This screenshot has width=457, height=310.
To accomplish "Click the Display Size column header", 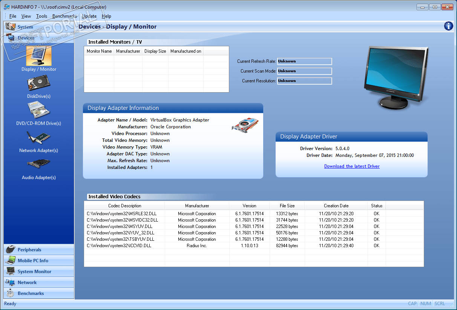I will (155, 51).
